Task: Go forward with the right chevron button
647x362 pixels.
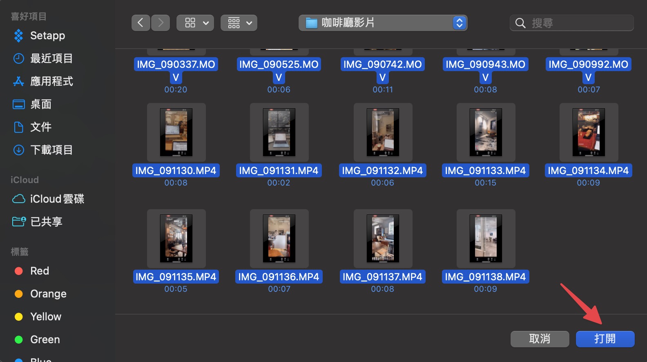Action: click(x=161, y=23)
